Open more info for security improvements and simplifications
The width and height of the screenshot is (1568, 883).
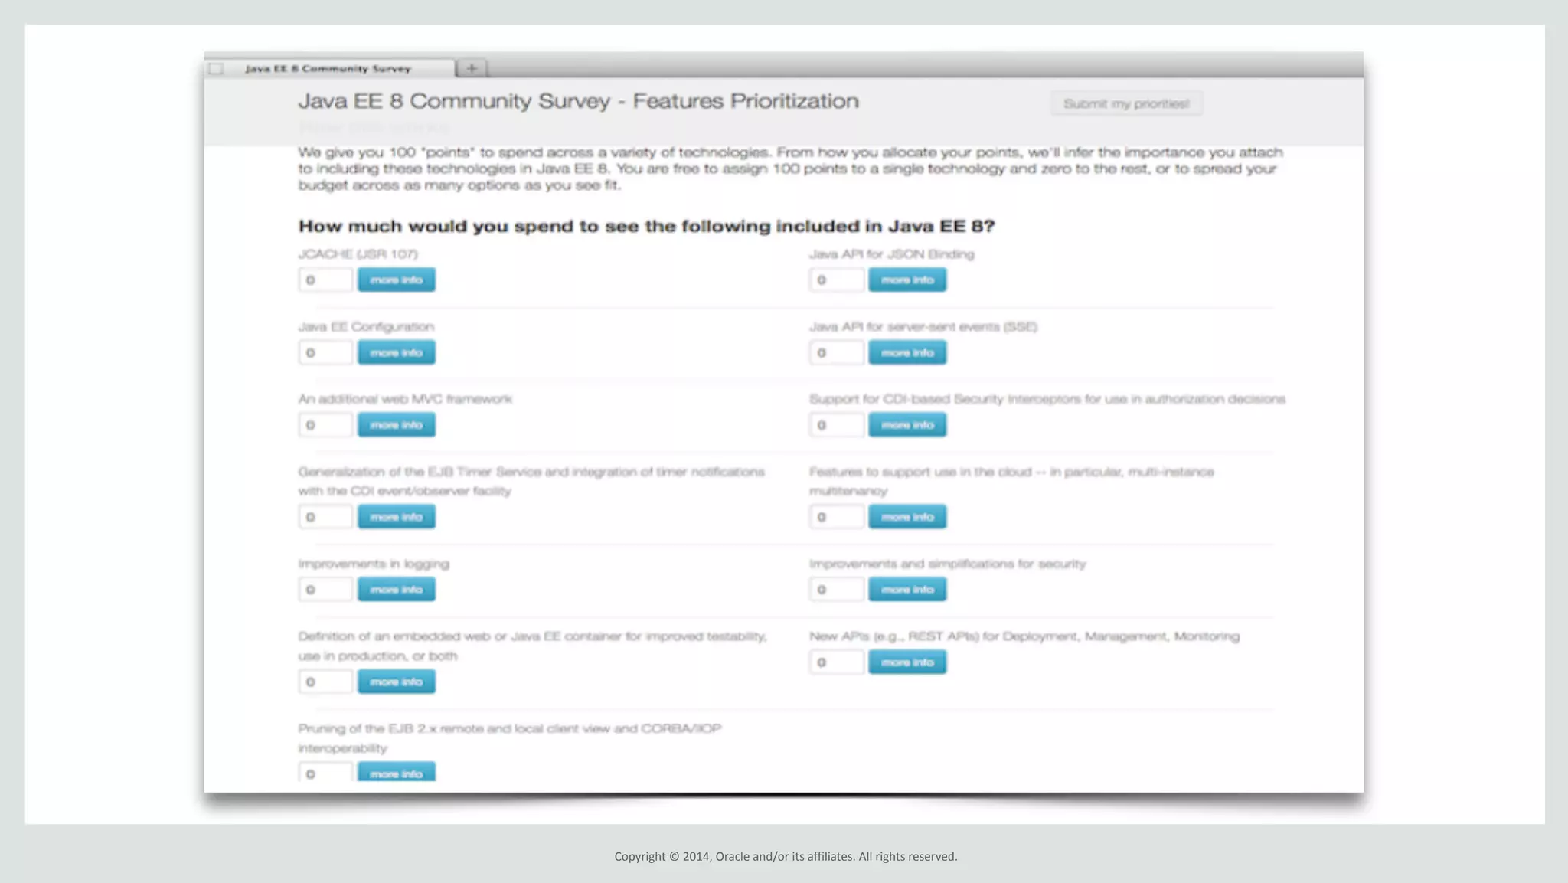coord(907,589)
